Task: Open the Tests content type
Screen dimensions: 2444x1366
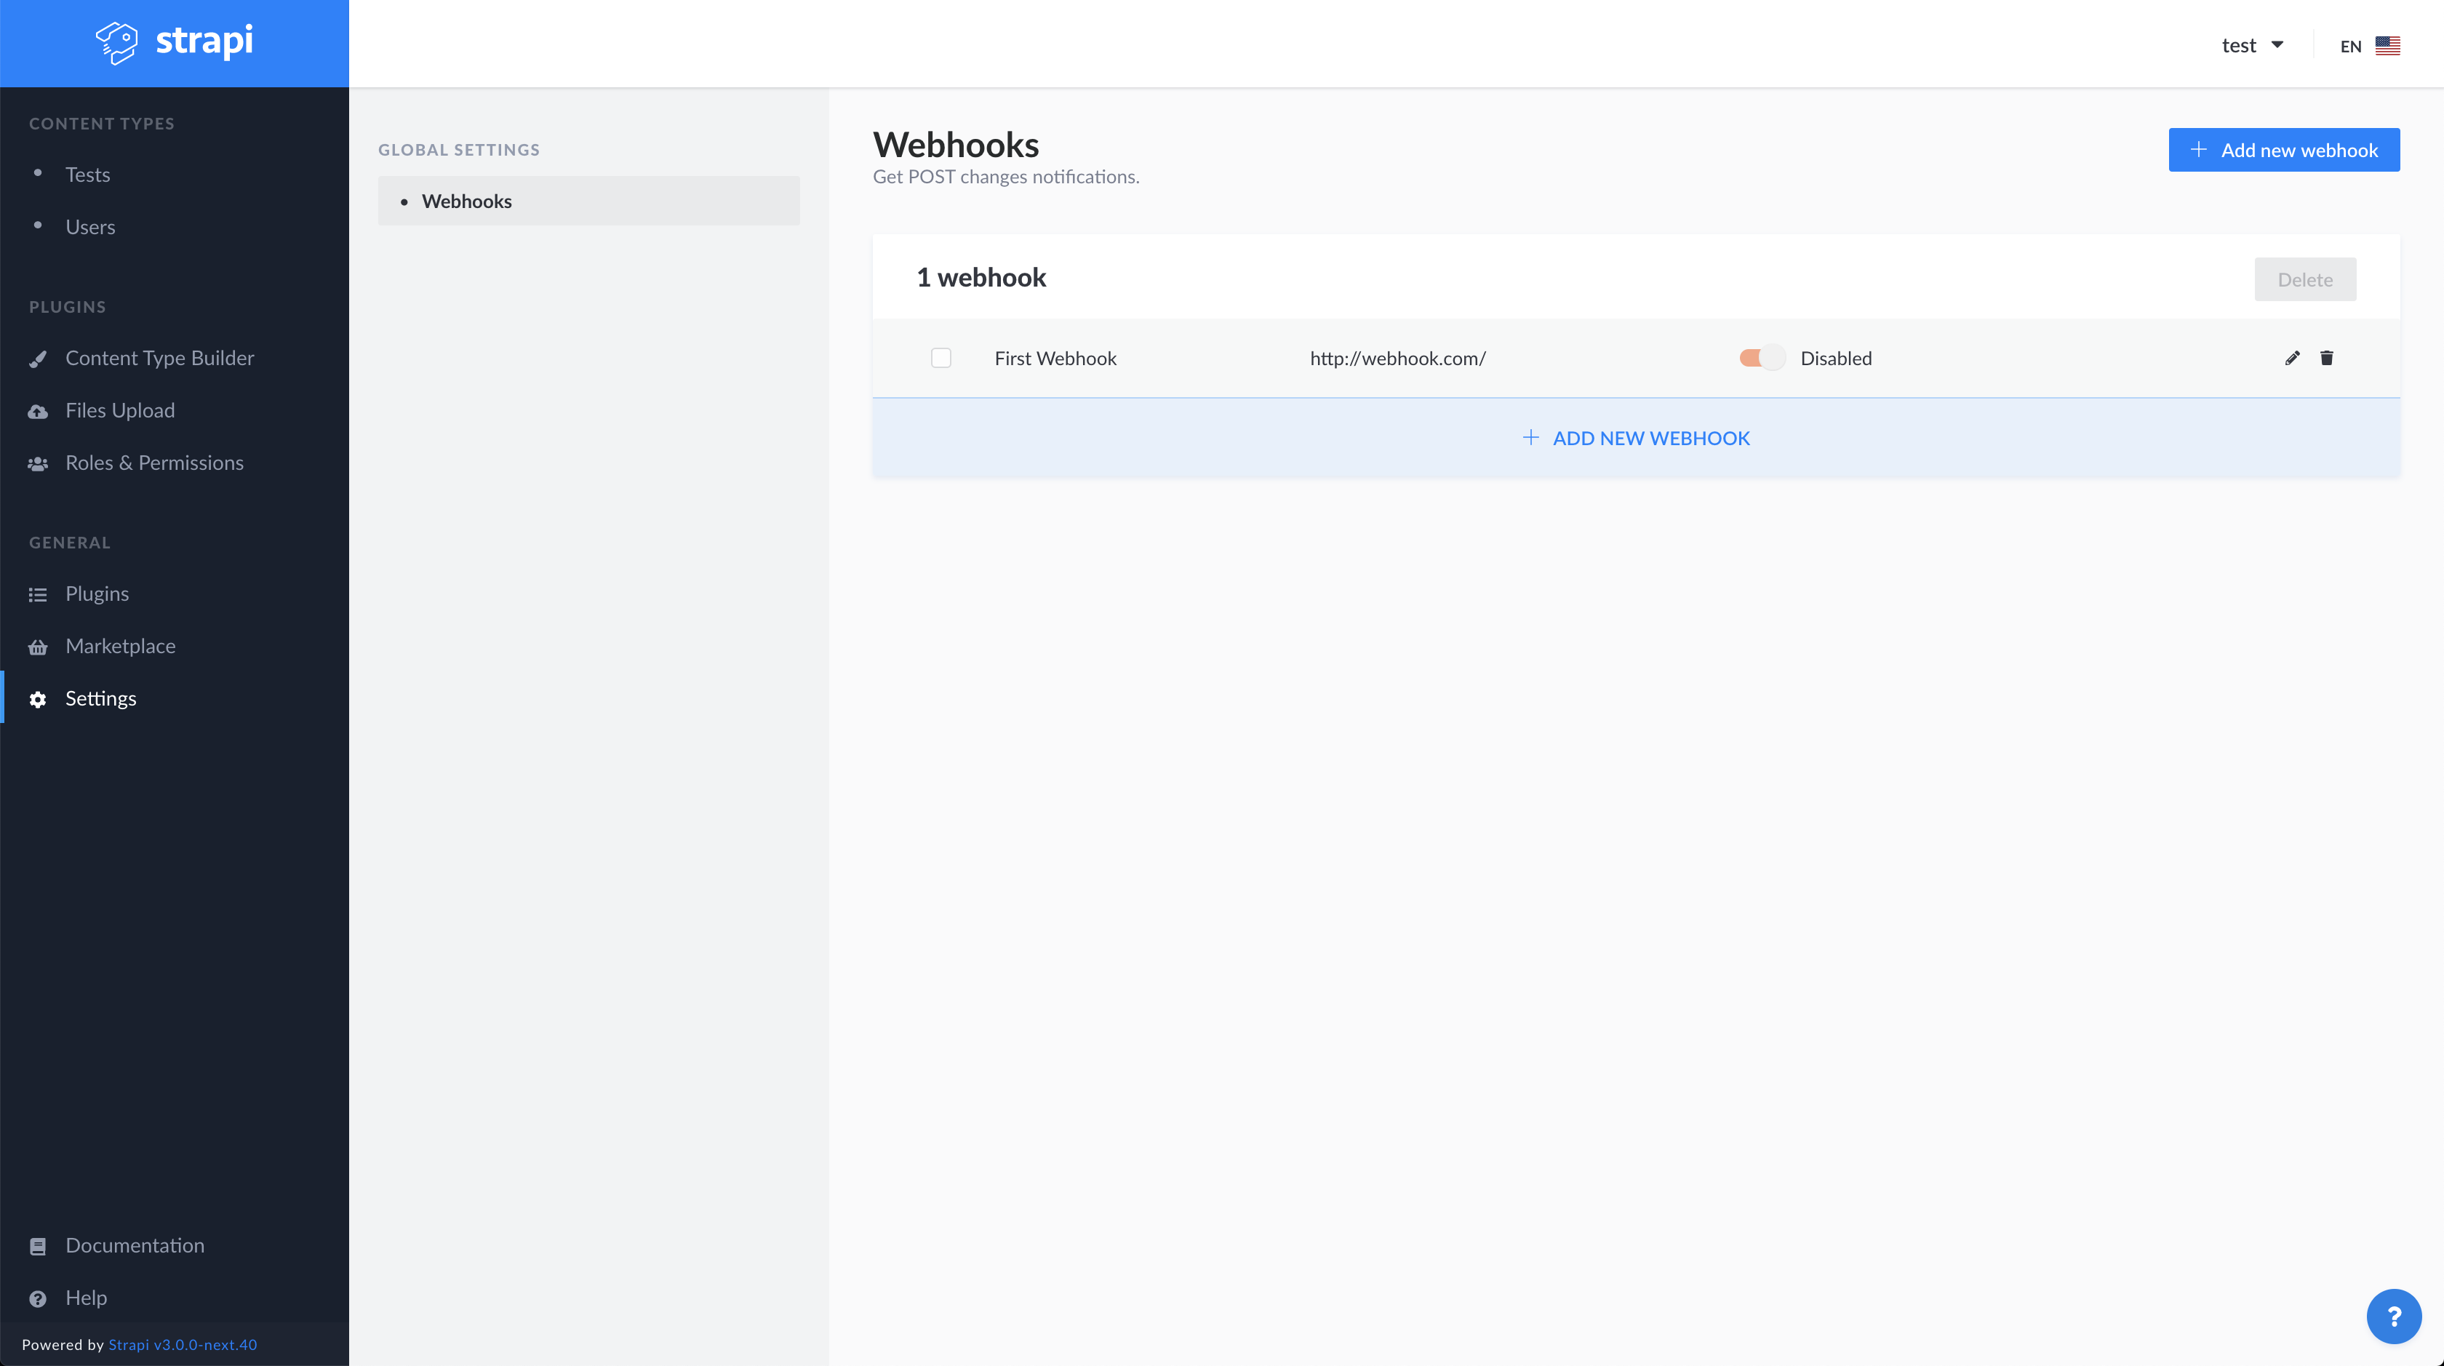Action: pyautogui.click(x=87, y=175)
